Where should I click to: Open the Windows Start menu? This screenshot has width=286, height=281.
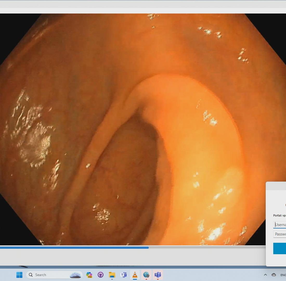pyautogui.click(x=19, y=274)
